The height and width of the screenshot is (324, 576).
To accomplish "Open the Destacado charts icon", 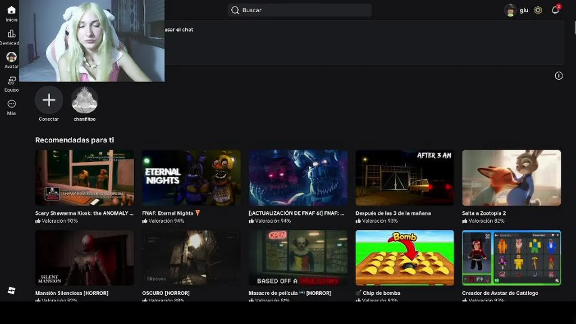I will [x=11, y=34].
